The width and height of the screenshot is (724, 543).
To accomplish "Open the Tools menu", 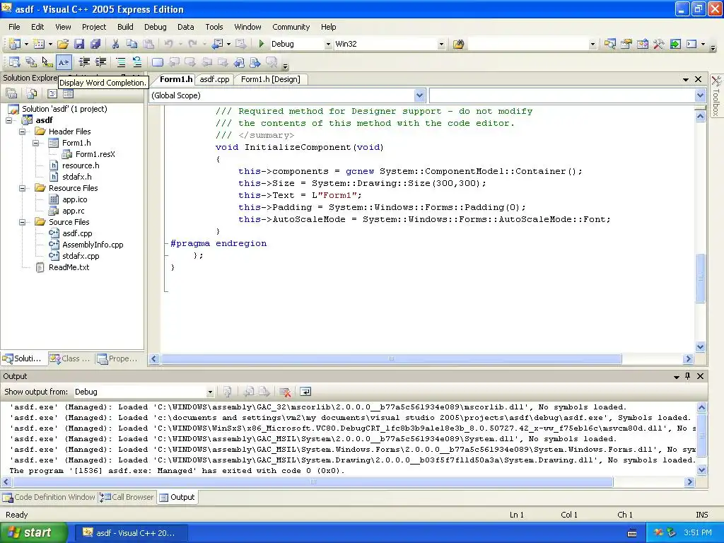I will tap(214, 27).
